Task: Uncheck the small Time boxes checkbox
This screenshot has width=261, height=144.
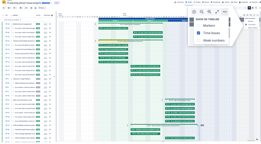Action: coord(246,25)
